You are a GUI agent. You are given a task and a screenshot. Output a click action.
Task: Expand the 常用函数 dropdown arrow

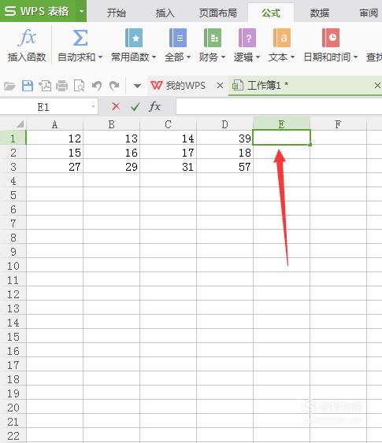point(154,57)
